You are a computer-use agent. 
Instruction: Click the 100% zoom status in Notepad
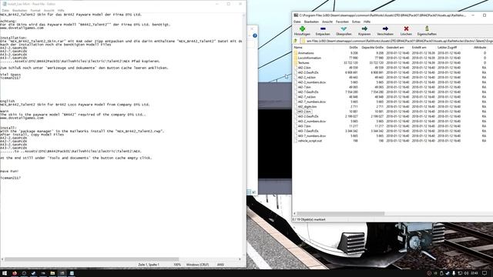tap(177, 265)
